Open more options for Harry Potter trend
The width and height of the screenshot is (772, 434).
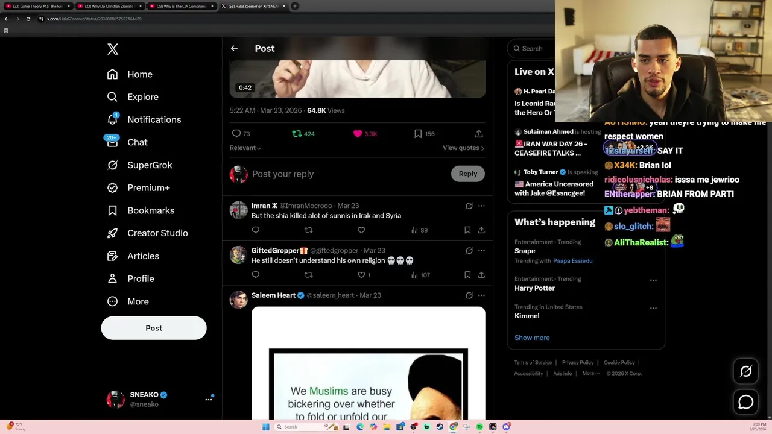coord(653,280)
